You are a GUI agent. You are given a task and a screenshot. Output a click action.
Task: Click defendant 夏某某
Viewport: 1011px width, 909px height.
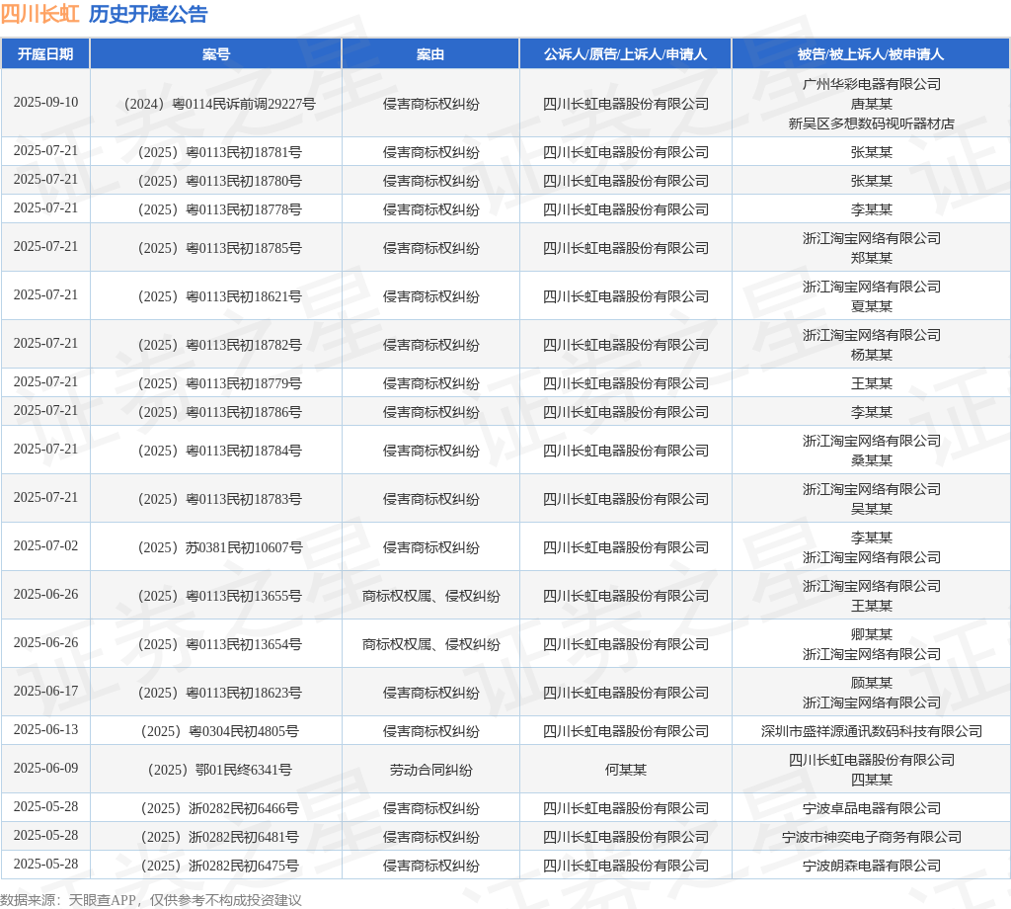click(871, 305)
